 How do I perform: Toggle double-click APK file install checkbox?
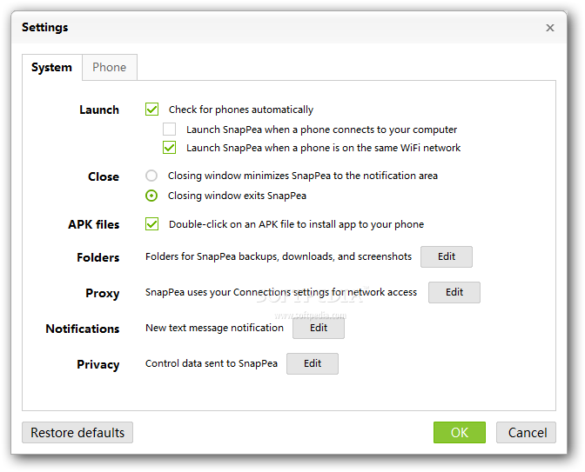pyautogui.click(x=151, y=224)
